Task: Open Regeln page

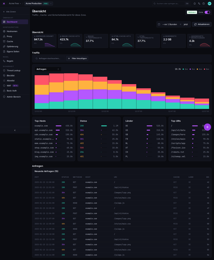Action: point(15,61)
